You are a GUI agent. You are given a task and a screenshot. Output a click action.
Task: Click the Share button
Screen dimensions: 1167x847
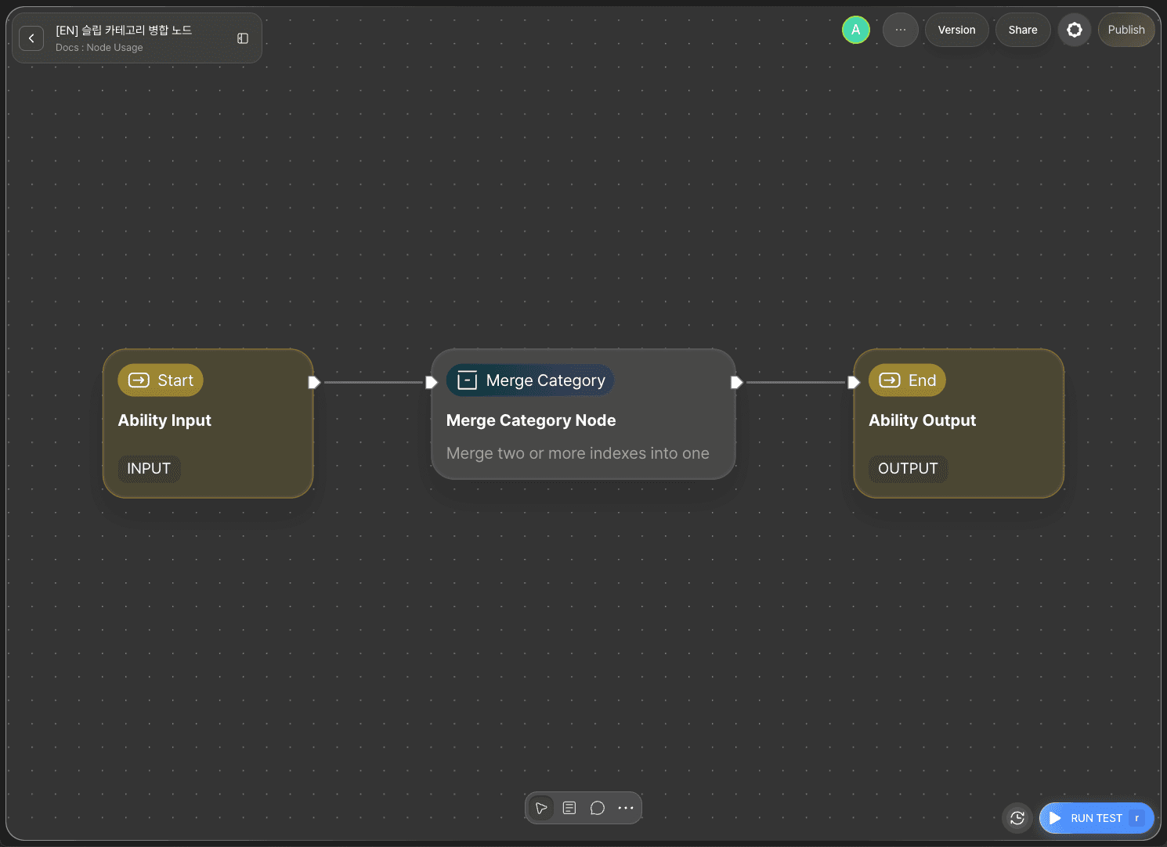tap(1023, 30)
